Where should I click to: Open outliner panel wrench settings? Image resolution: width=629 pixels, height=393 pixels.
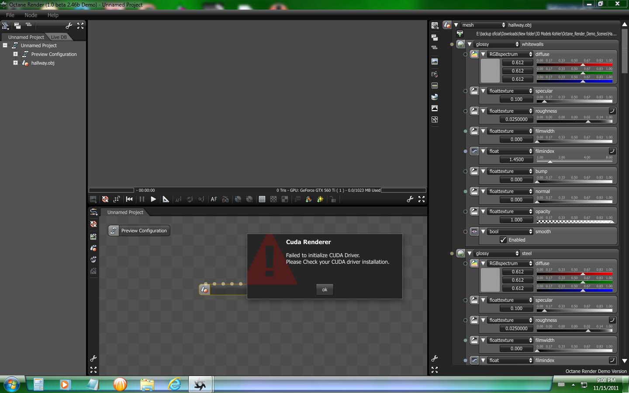(x=69, y=26)
